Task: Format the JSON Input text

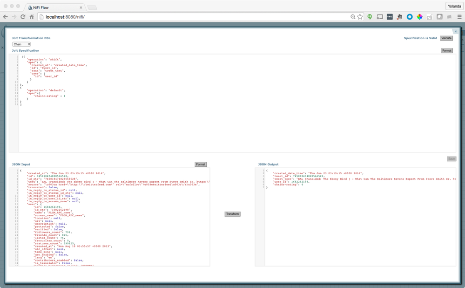Action: pos(201,164)
